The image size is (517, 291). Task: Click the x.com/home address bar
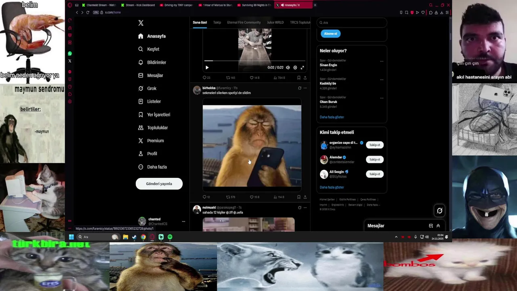(x=113, y=13)
